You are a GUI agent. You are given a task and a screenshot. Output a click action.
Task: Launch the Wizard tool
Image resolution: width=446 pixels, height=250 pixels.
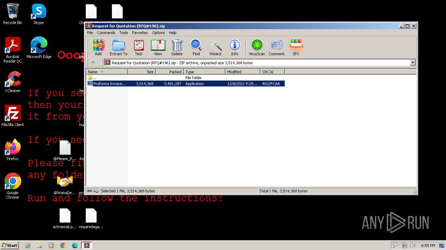pos(215,48)
